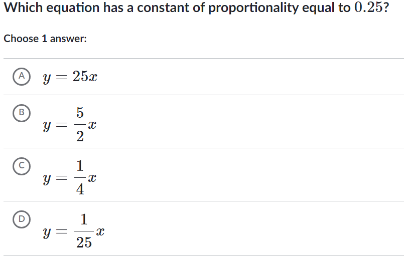Pick radio button D
Screen dimensions: 404x258
pos(22,219)
